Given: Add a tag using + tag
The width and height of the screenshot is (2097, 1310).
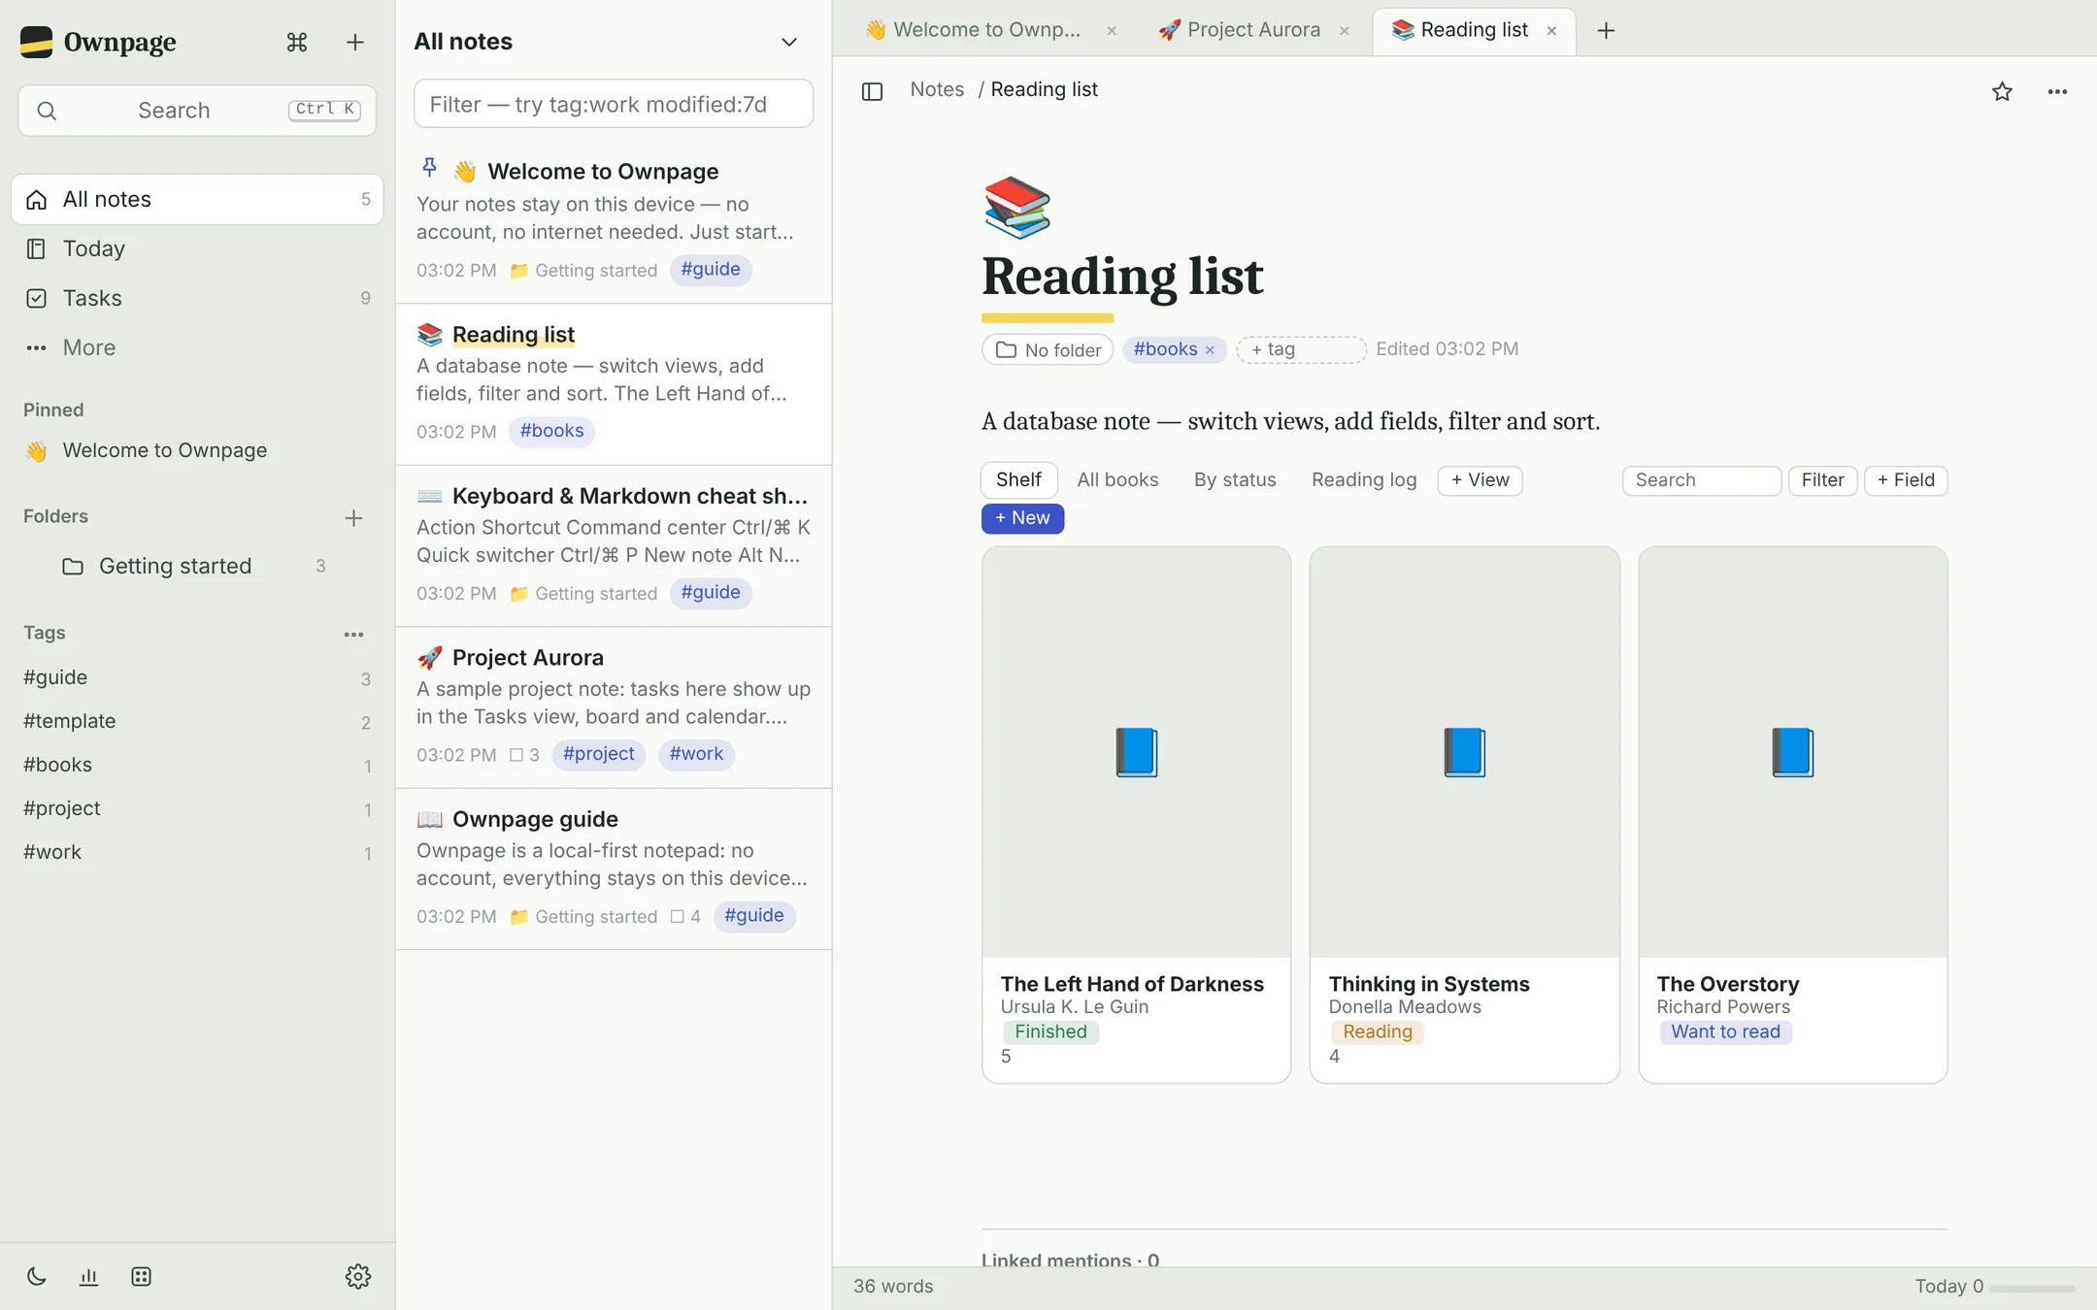Looking at the screenshot, I should (1301, 349).
